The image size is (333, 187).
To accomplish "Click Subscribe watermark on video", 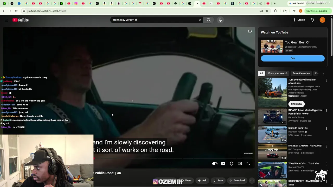I will [x=248, y=153].
